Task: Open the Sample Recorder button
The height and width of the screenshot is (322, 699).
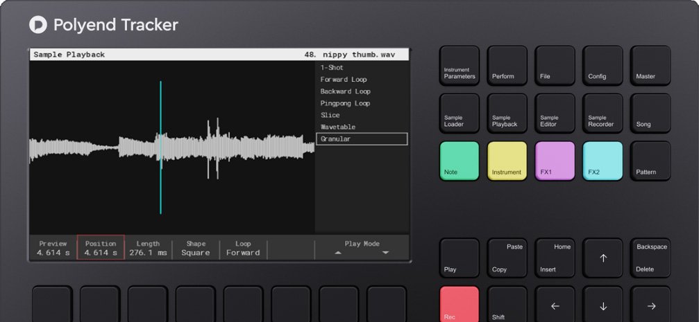Action: (x=603, y=113)
